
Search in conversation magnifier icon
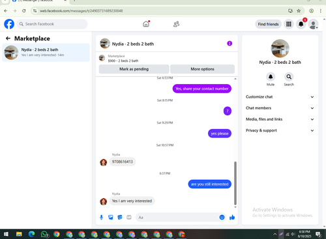289,77
